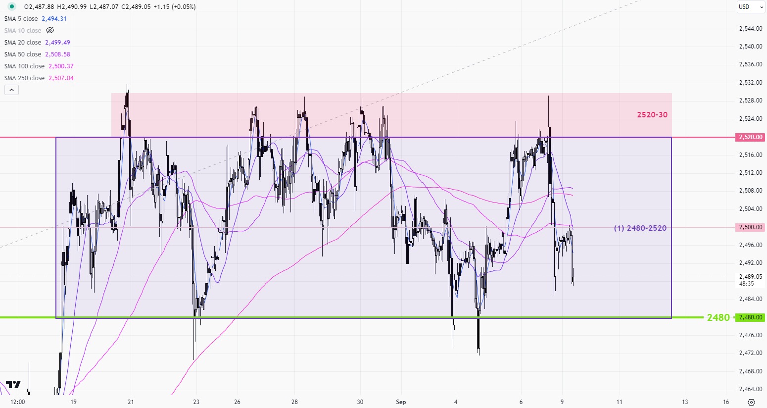767x408 pixels.
Task: Click the high price H2,490.99
Action: tap(72, 7)
